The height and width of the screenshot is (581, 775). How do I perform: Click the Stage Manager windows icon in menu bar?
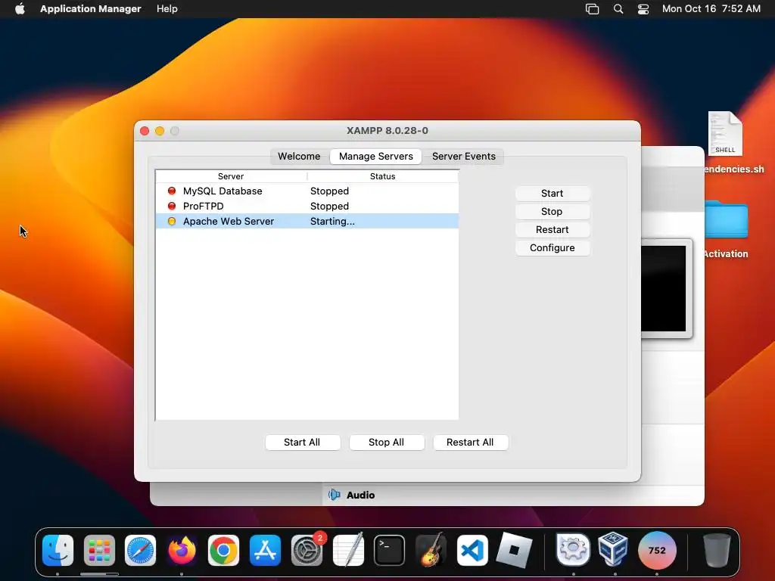pos(592,9)
